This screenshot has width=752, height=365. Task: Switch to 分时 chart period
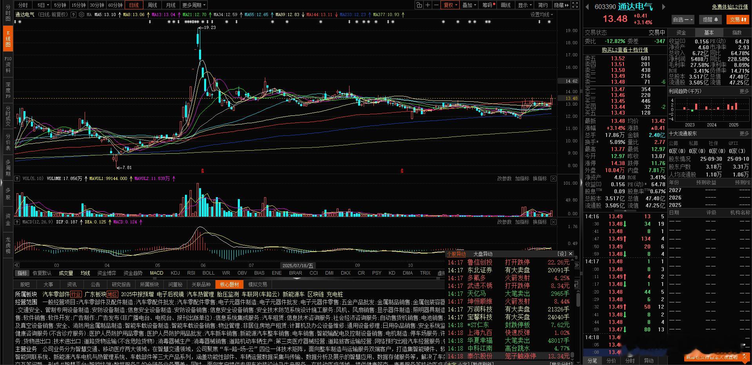pos(23,5)
